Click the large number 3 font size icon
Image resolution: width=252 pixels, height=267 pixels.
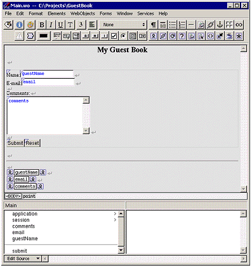pos(81,25)
